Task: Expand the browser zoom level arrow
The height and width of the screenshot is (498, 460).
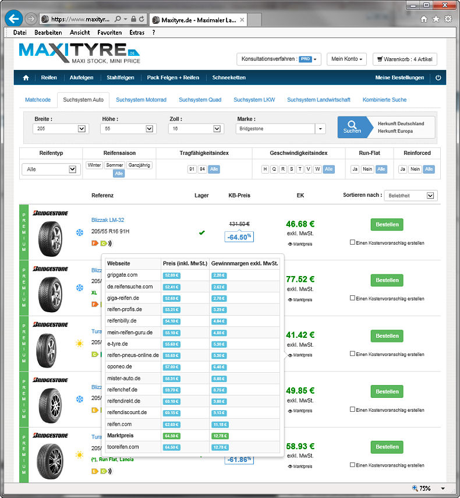Action: [443, 489]
